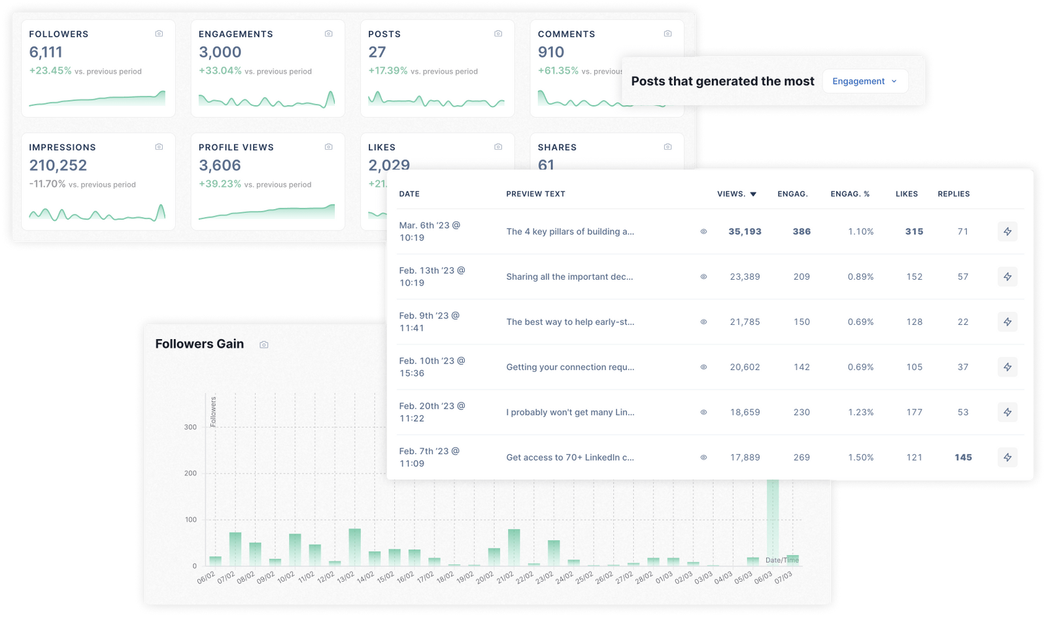Click the camera icon on the Shares card
This screenshot has height=617, width=1046.
pos(667,146)
